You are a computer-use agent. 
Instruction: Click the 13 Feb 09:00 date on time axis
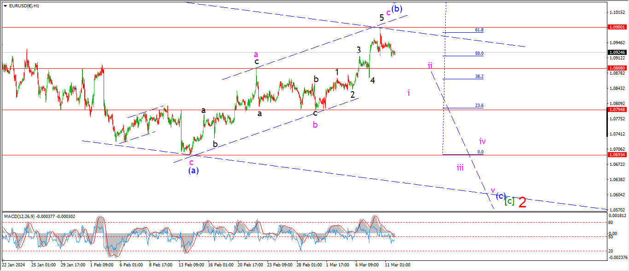click(192, 265)
